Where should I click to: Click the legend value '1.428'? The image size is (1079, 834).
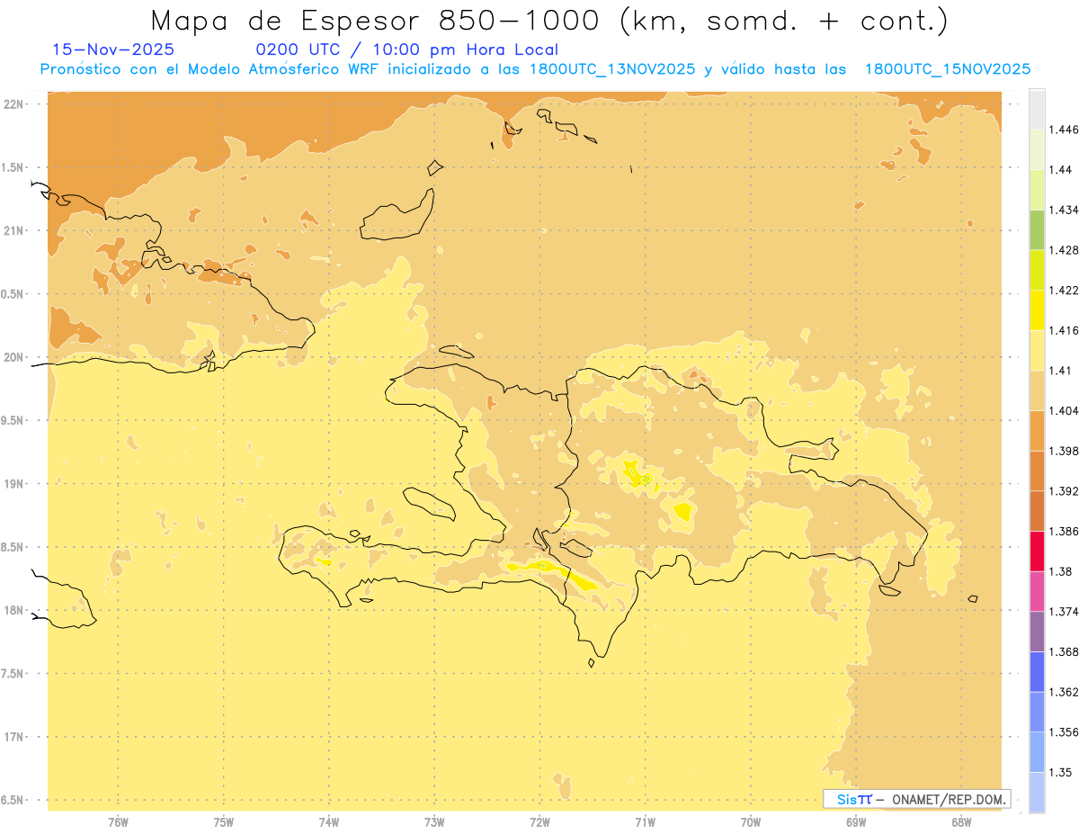pos(1064,250)
